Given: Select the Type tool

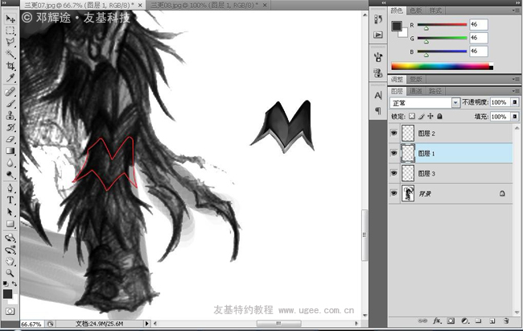Looking at the screenshot, I should point(10,200).
